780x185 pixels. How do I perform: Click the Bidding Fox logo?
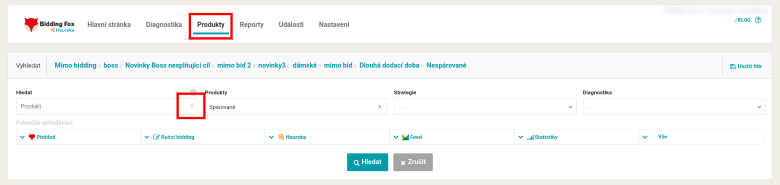click(x=49, y=25)
